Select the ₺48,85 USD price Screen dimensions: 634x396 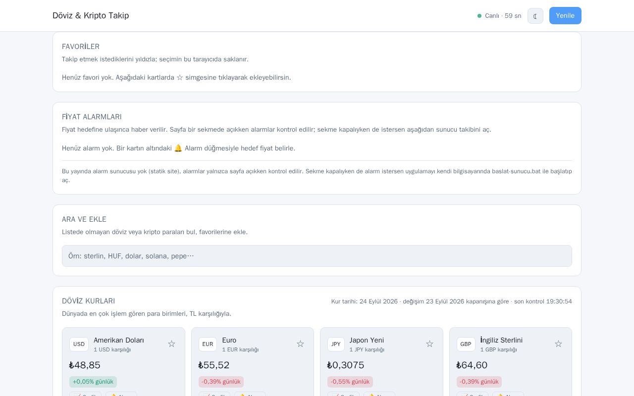coord(85,365)
